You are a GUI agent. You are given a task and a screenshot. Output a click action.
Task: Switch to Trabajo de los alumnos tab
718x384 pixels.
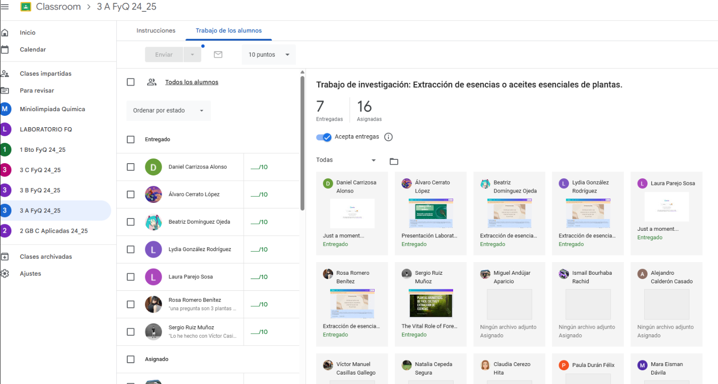coord(229,31)
